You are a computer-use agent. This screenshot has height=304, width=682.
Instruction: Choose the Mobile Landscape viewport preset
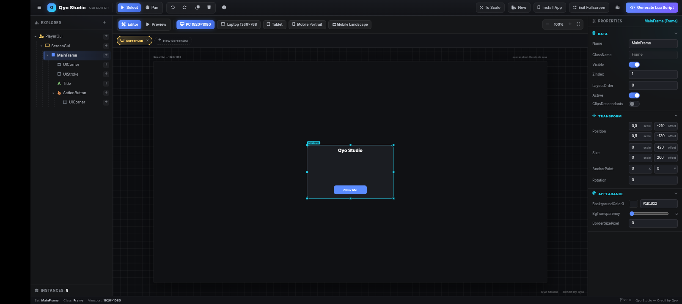pyautogui.click(x=350, y=24)
